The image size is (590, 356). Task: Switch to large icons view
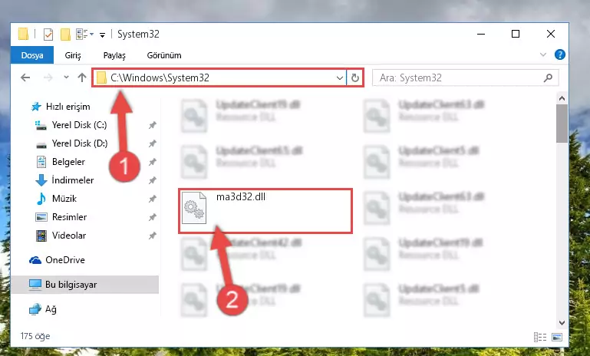(557, 337)
